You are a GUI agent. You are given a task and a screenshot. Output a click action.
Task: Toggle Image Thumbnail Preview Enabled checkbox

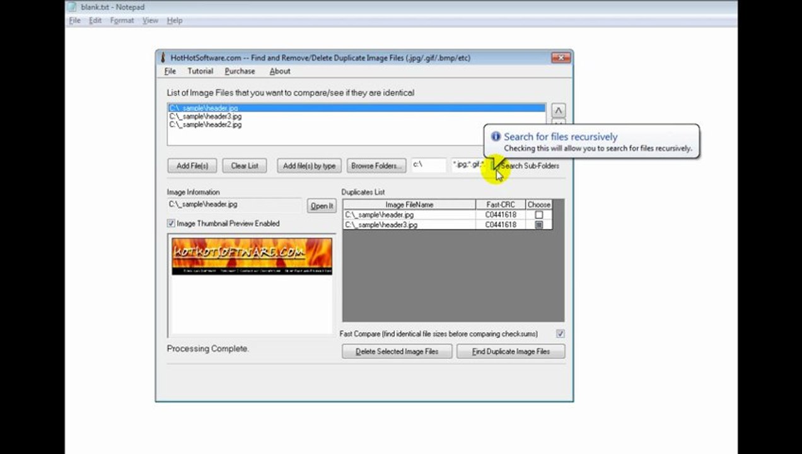click(171, 223)
